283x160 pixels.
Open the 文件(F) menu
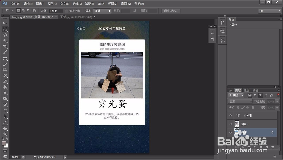16,4
